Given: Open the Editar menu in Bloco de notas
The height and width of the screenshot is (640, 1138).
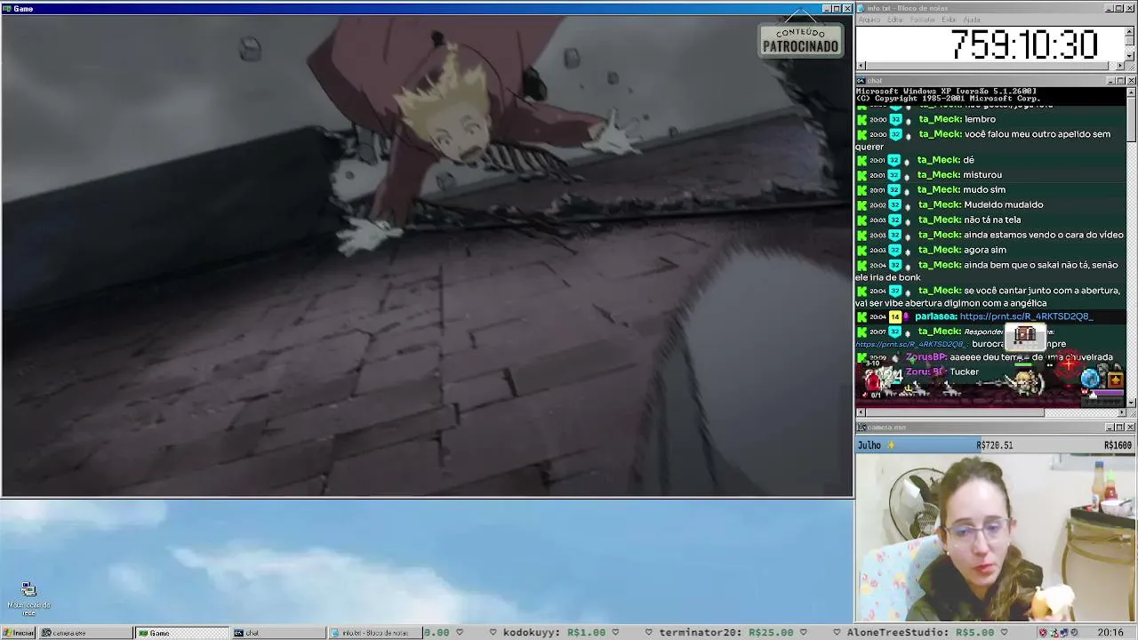Looking at the screenshot, I should (x=895, y=20).
